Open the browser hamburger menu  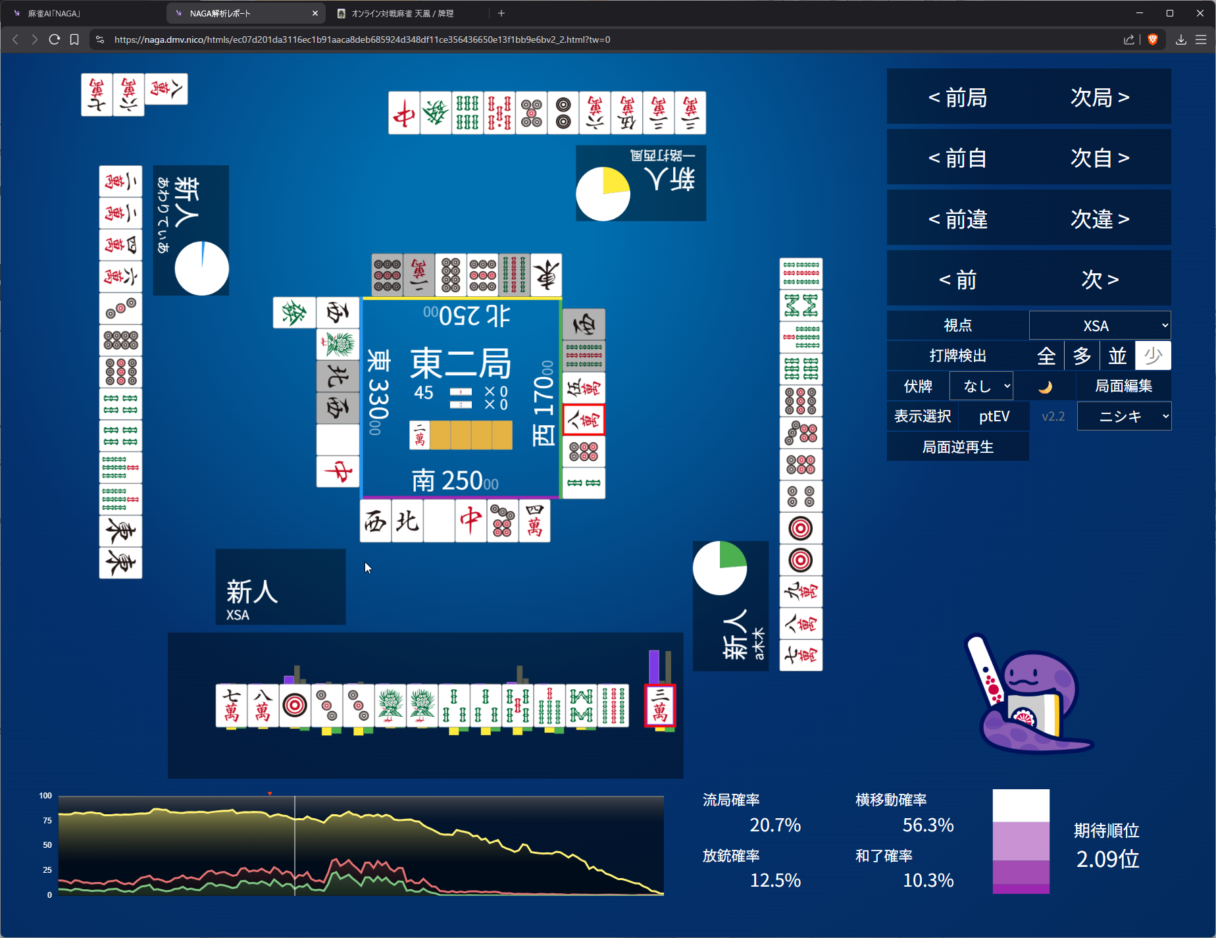point(1201,39)
